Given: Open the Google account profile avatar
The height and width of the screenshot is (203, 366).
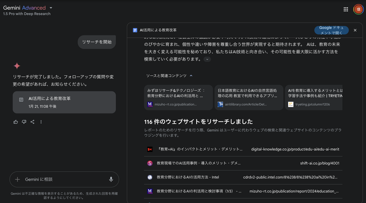Looking at the screenshot, I should pos(358,9).
